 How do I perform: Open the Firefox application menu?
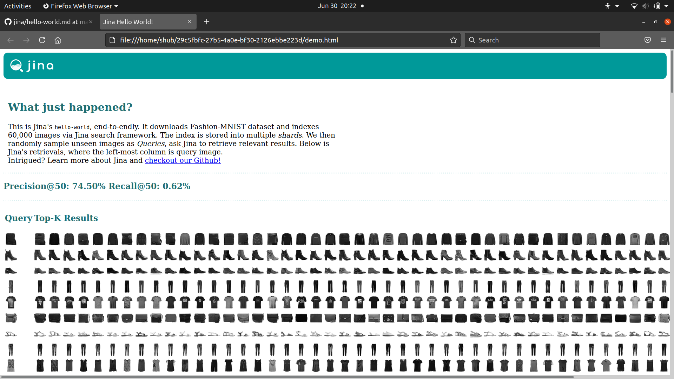pyautogui.click(x=664, y=40)
